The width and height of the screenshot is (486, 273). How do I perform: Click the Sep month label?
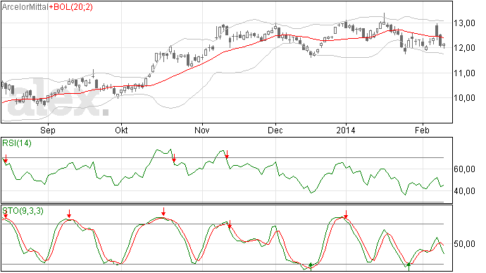pos(48,130)
